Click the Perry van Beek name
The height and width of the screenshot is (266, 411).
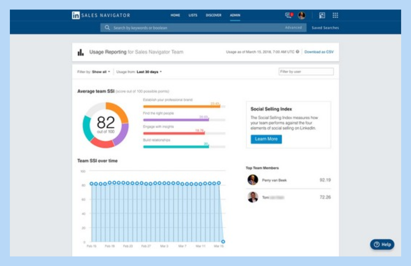tap(274, 180)
